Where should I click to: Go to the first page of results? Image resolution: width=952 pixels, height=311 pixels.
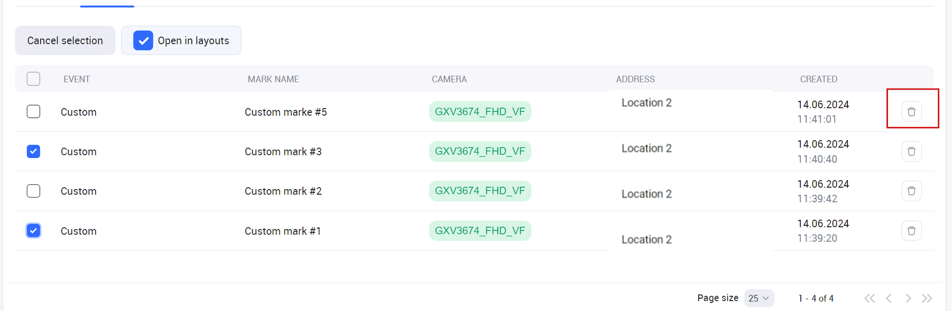[x=869, y=298]
